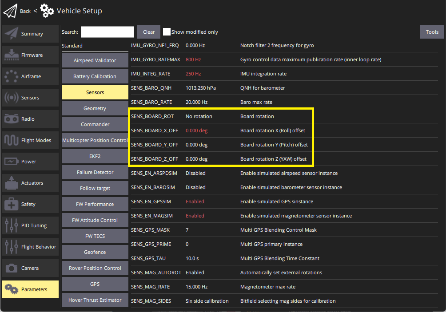
Task: Open the Power battery icon
Action: point(11,162)
